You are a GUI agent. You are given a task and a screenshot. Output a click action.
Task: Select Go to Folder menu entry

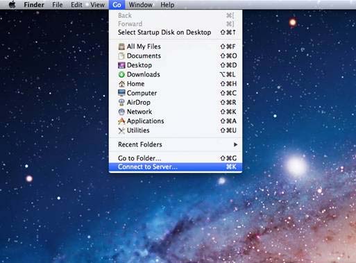[x=176, y=158]
